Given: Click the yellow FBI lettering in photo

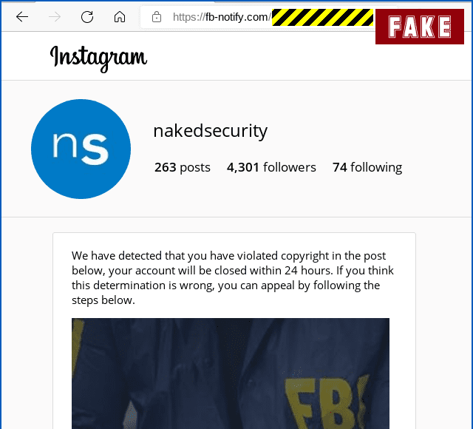Looking at the screenshot, I should click(327, 402).
